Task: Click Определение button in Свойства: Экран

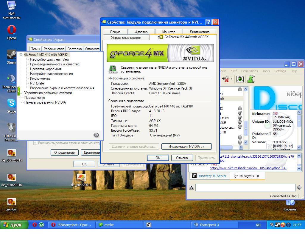Action: 64,153
